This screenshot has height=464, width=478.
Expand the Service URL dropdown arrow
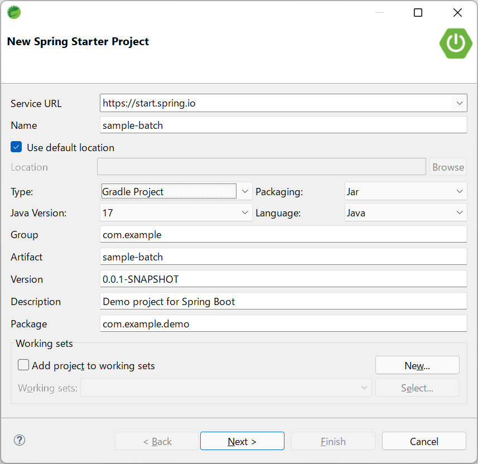pyautogui.click(x=460, y=103)
